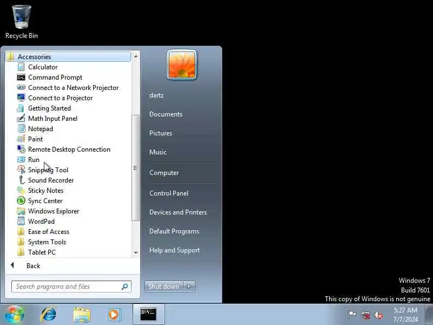This screenshot has width=433, height=325.
Task: Click the Run icon
Action: click(21, 159)
